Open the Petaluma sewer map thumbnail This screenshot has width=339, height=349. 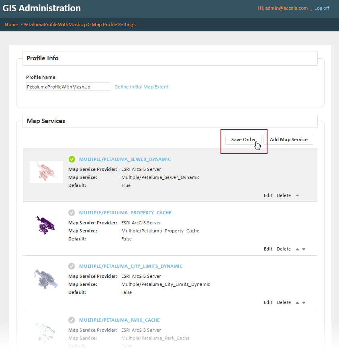(x=46, y=172)
